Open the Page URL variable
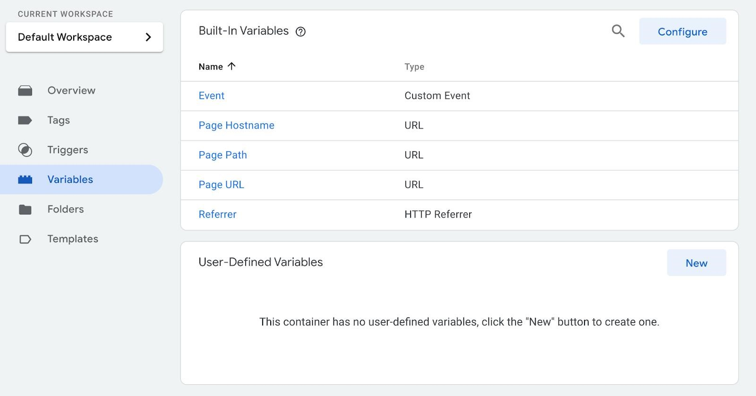 click(221, 185)
